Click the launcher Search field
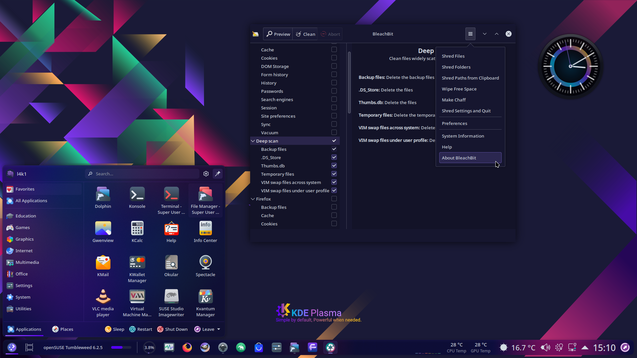637x358 pixels. click(143, 174)
